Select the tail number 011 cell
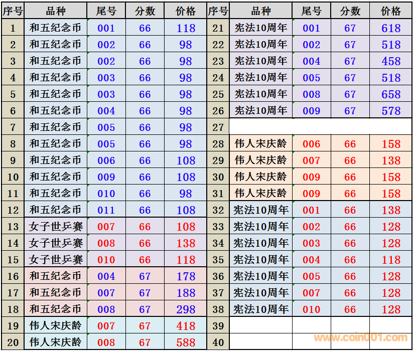This screenshot has height=351, width=414. 106,210
